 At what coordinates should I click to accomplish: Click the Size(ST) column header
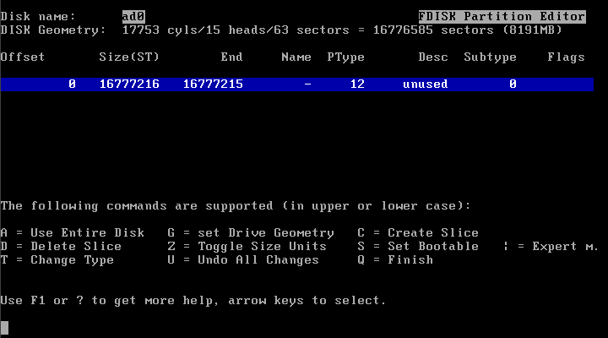pyautogui.click(x=129, y=57)
